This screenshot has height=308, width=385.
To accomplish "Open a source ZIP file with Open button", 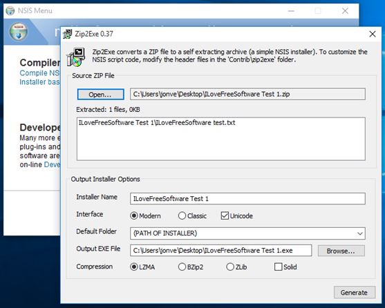I will 100,95.
